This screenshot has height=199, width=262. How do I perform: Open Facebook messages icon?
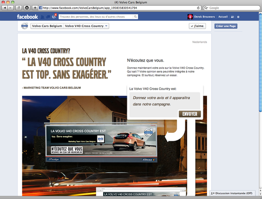tap(48, 17)
